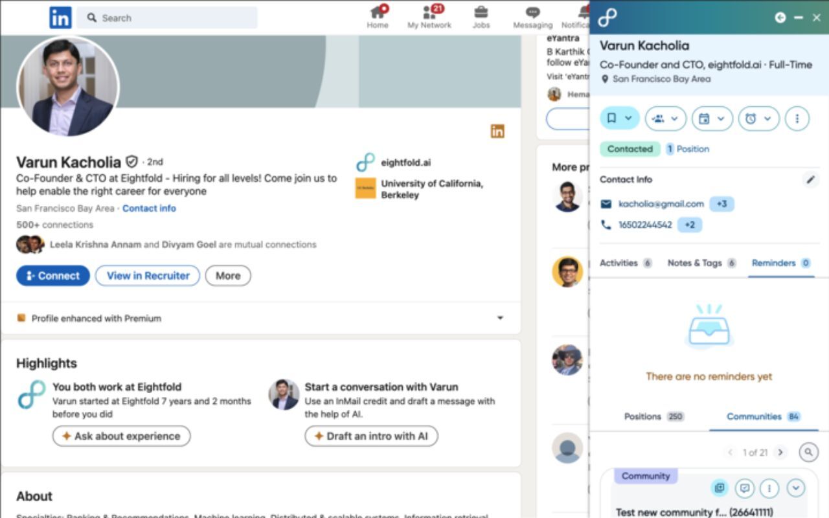This screenshot has height=518, width=829.
Task: Click the message icon on the Community card
Action: pyautogui.click(x=745, y=488)
